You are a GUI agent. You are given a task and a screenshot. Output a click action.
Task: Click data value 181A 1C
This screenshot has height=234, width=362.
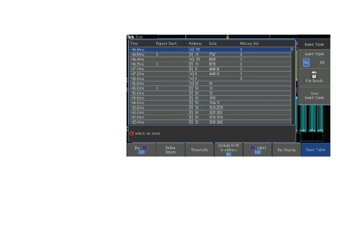tap(214, 103)
